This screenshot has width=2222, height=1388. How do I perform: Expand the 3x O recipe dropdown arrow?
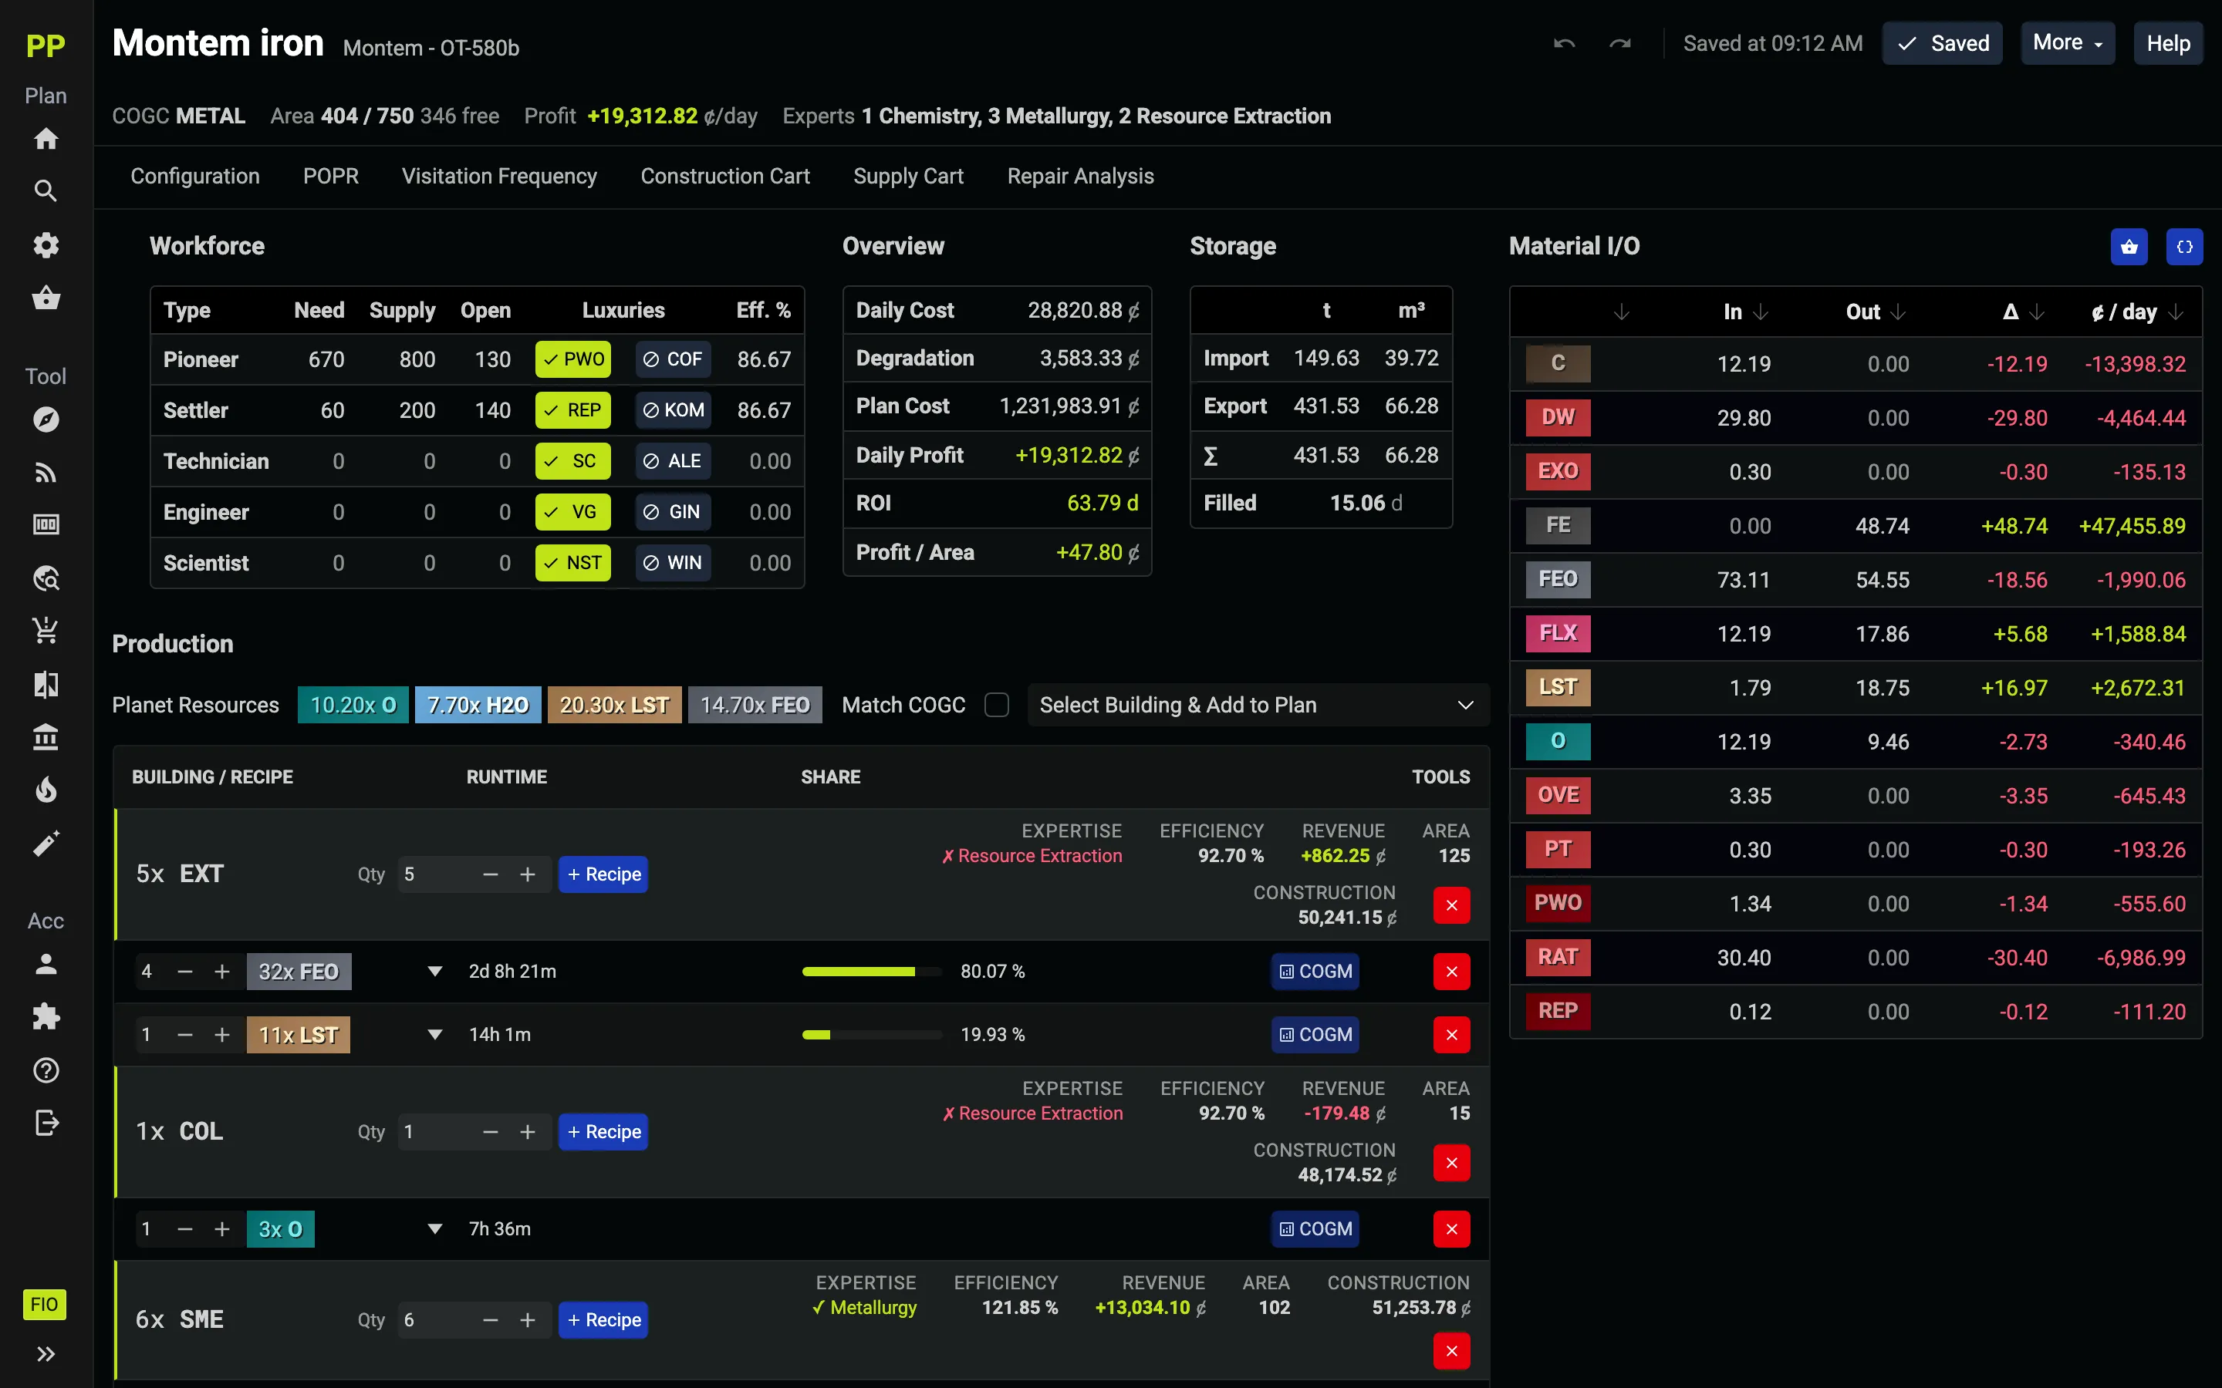[435, 1229]
